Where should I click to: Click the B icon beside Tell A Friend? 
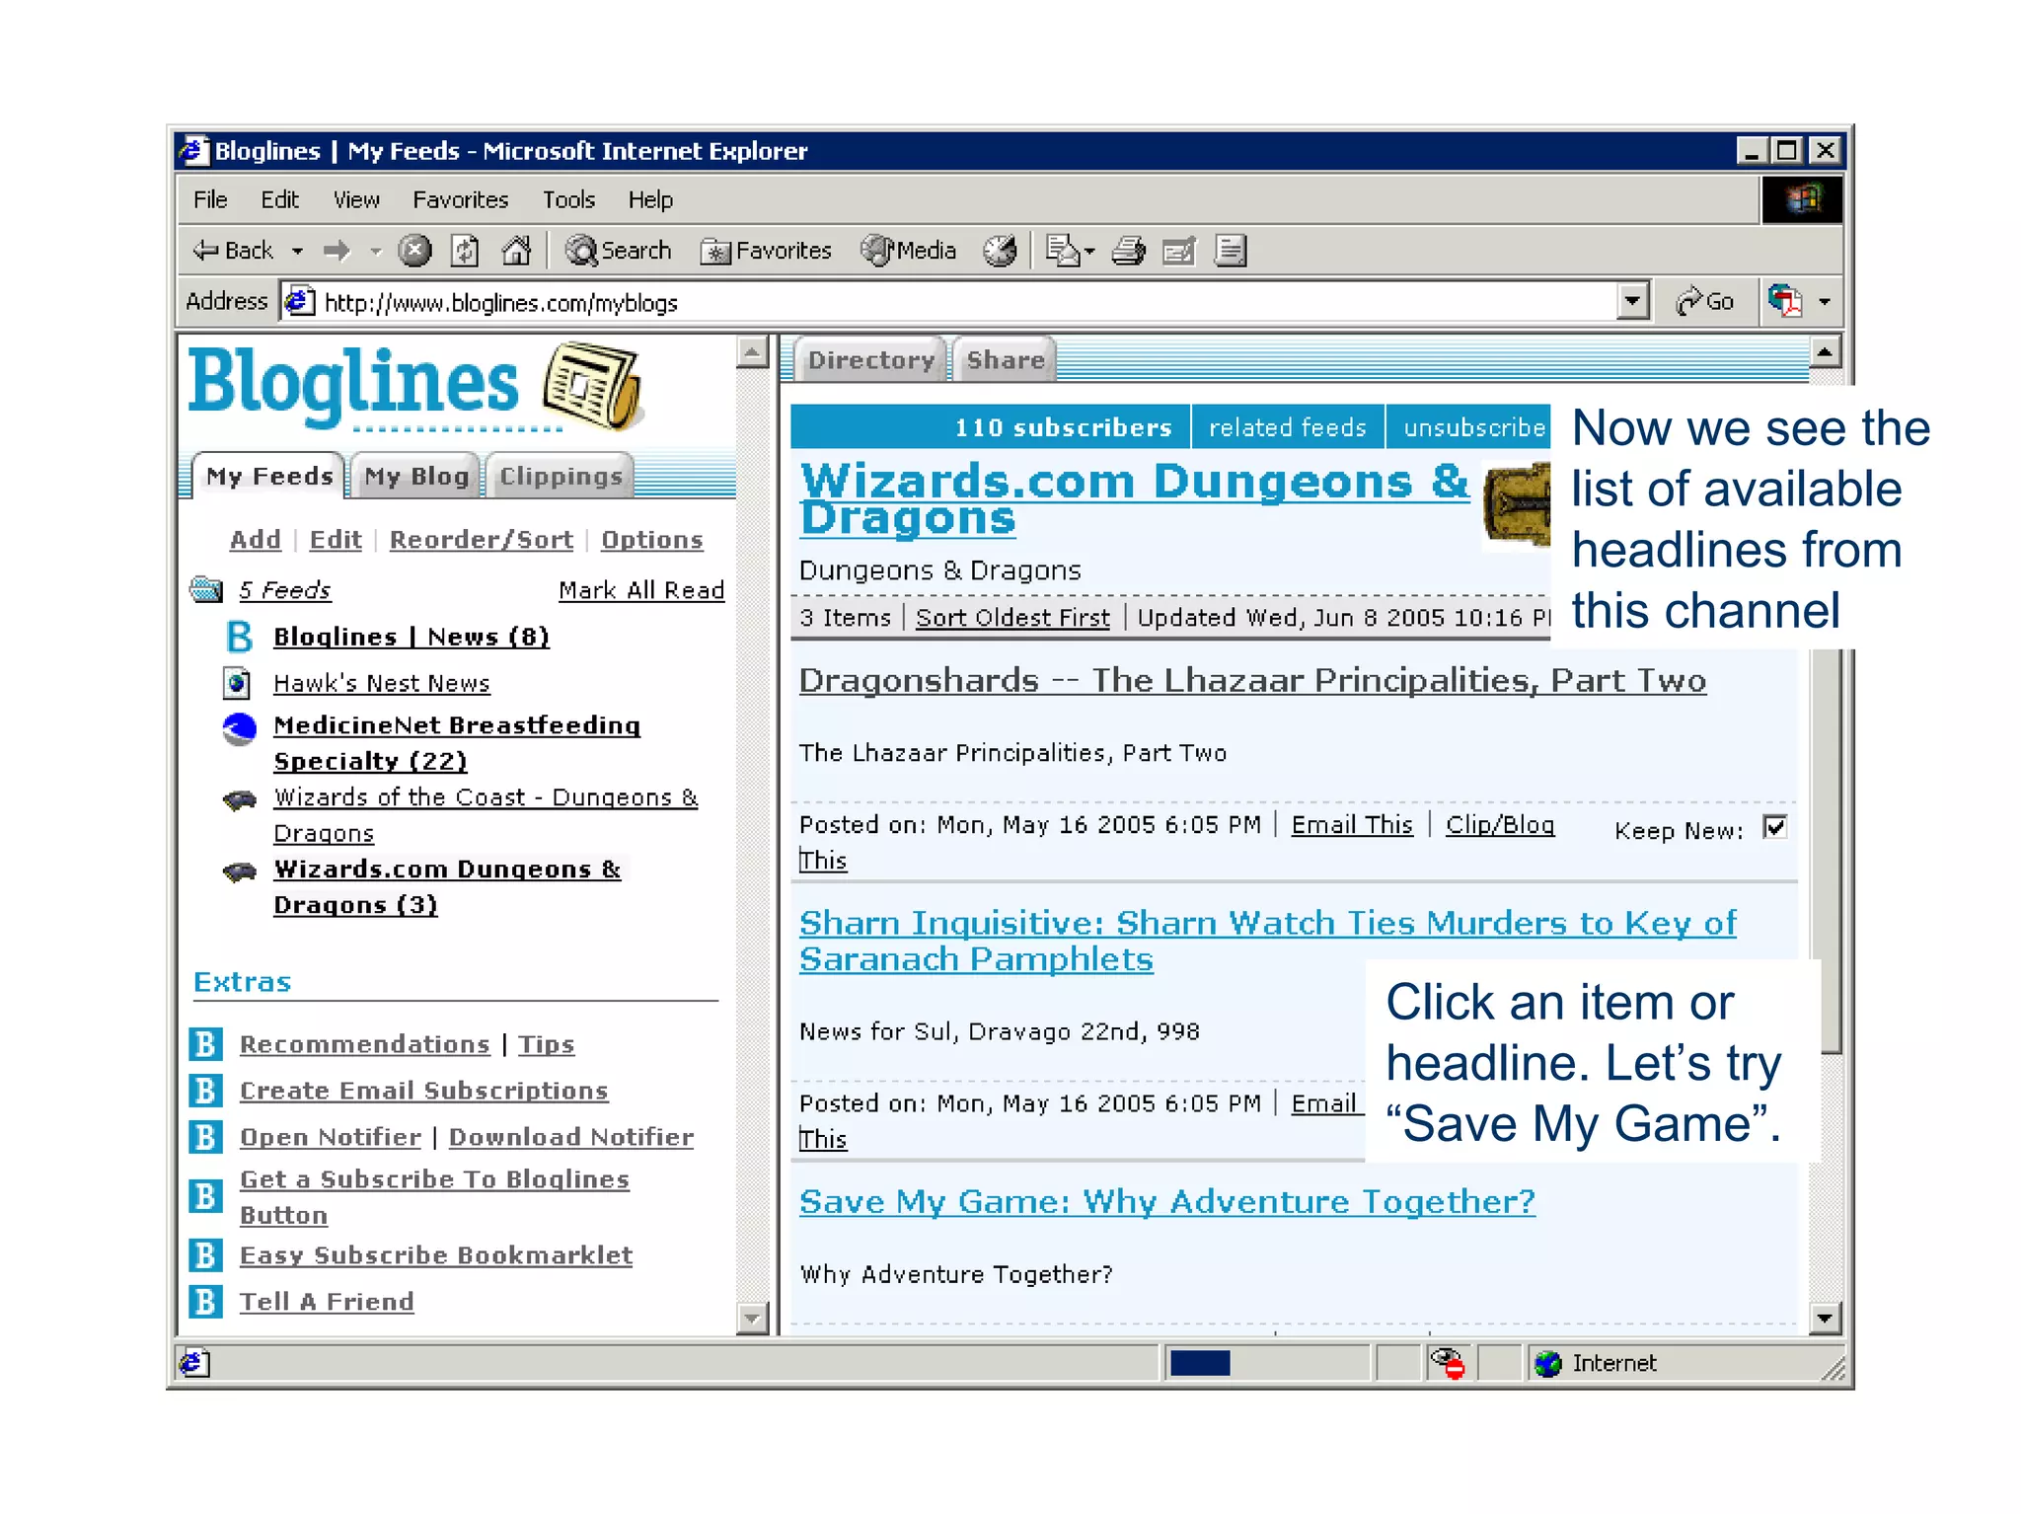(205, 1301)
